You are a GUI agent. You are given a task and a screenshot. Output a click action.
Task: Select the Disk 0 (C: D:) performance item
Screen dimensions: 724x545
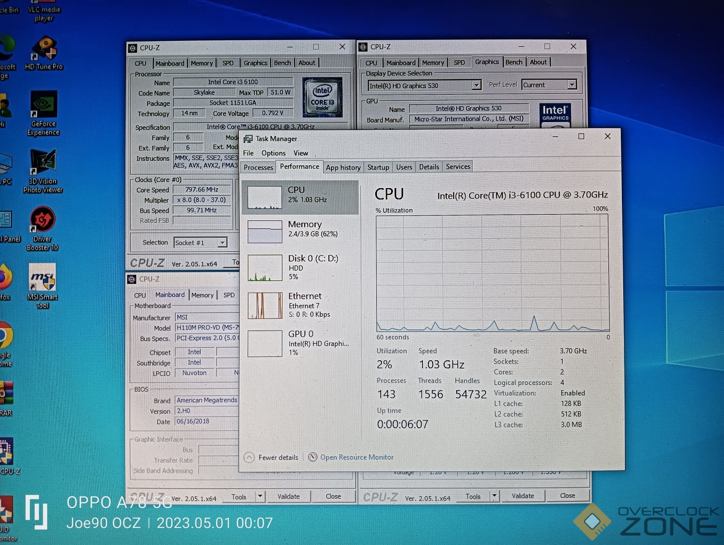click(300, 268)
